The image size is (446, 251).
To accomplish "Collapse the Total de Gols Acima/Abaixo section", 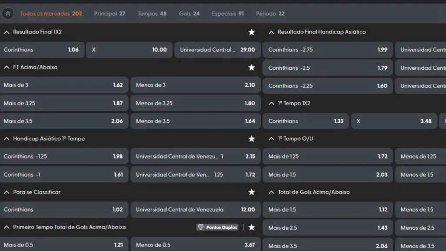I will pyautogui.click(x=272, y=192).
